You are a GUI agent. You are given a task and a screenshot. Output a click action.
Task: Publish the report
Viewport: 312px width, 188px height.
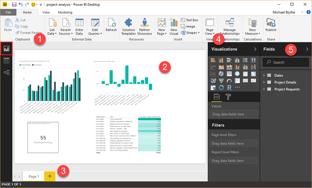271,25
